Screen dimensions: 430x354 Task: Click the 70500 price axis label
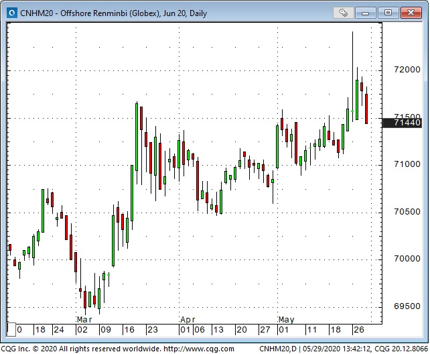[407, 212]
